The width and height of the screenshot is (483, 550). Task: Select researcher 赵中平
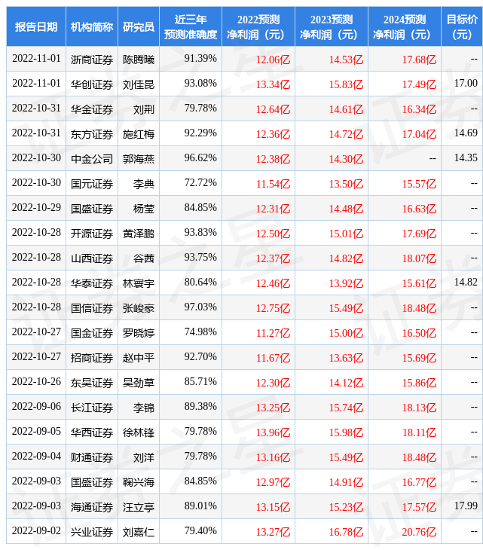[139, 358]
